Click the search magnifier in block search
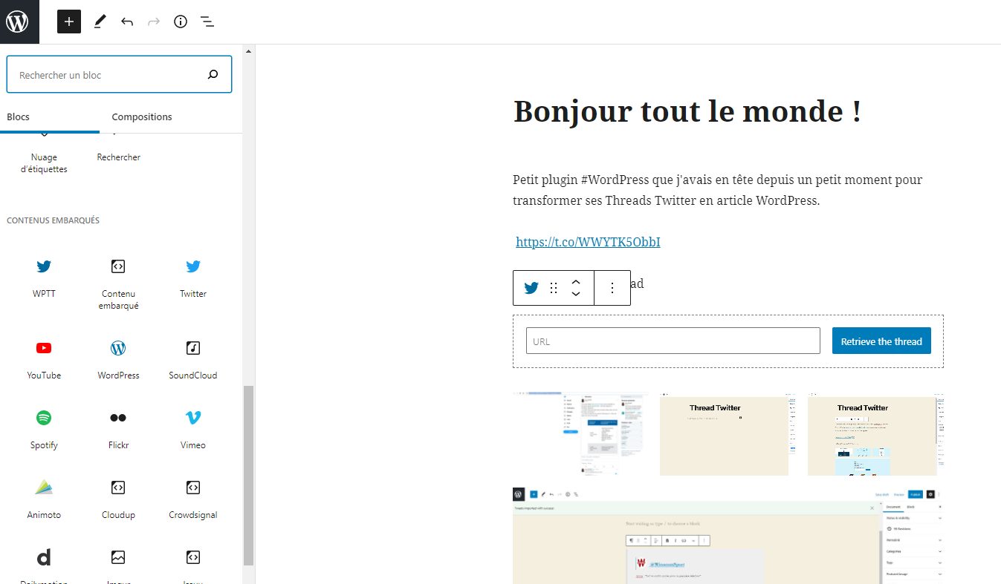The width and height of the screenshot is (1001, 584). (x=213, y=75)
